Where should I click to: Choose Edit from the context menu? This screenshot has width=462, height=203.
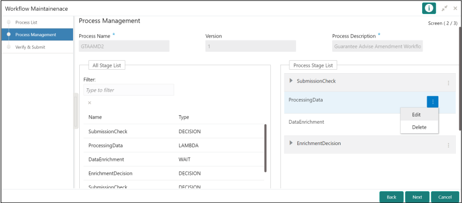(419, 115)
